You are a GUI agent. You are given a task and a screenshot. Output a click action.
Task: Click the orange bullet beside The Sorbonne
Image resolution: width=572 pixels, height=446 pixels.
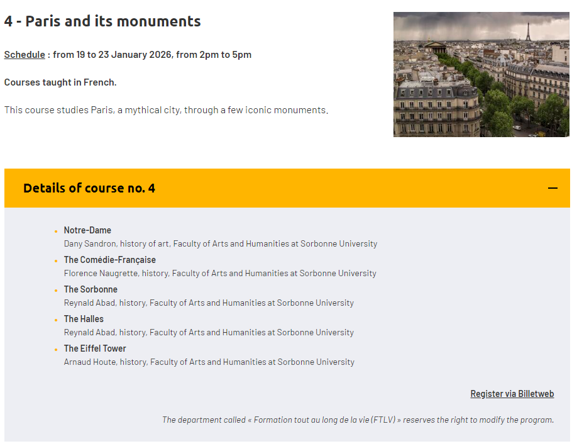(x=56, y=291)
